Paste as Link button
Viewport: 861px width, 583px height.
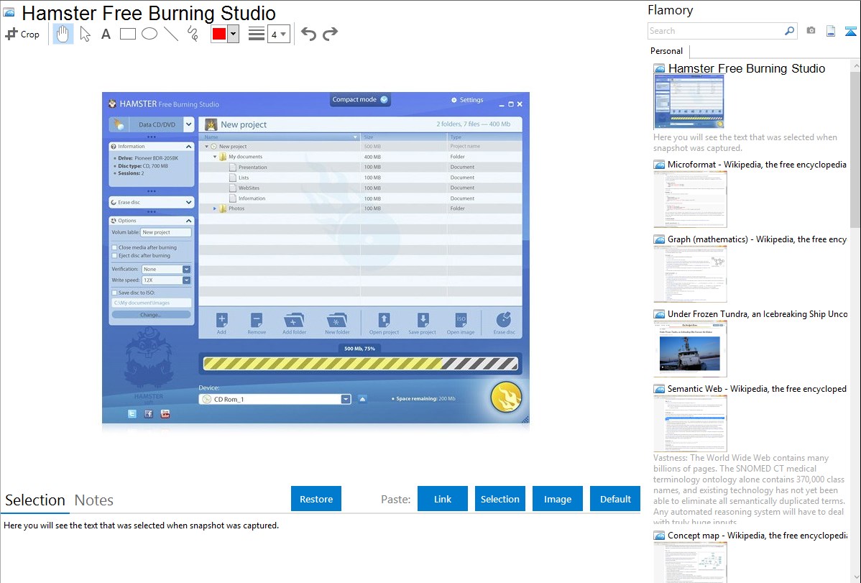tap(443, 499)
